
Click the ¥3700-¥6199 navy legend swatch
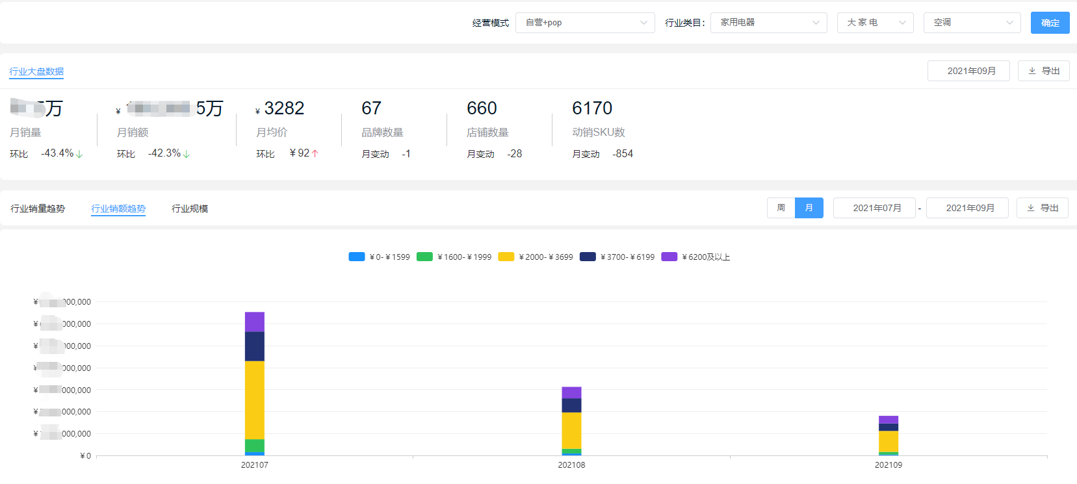tap(588, 257)
